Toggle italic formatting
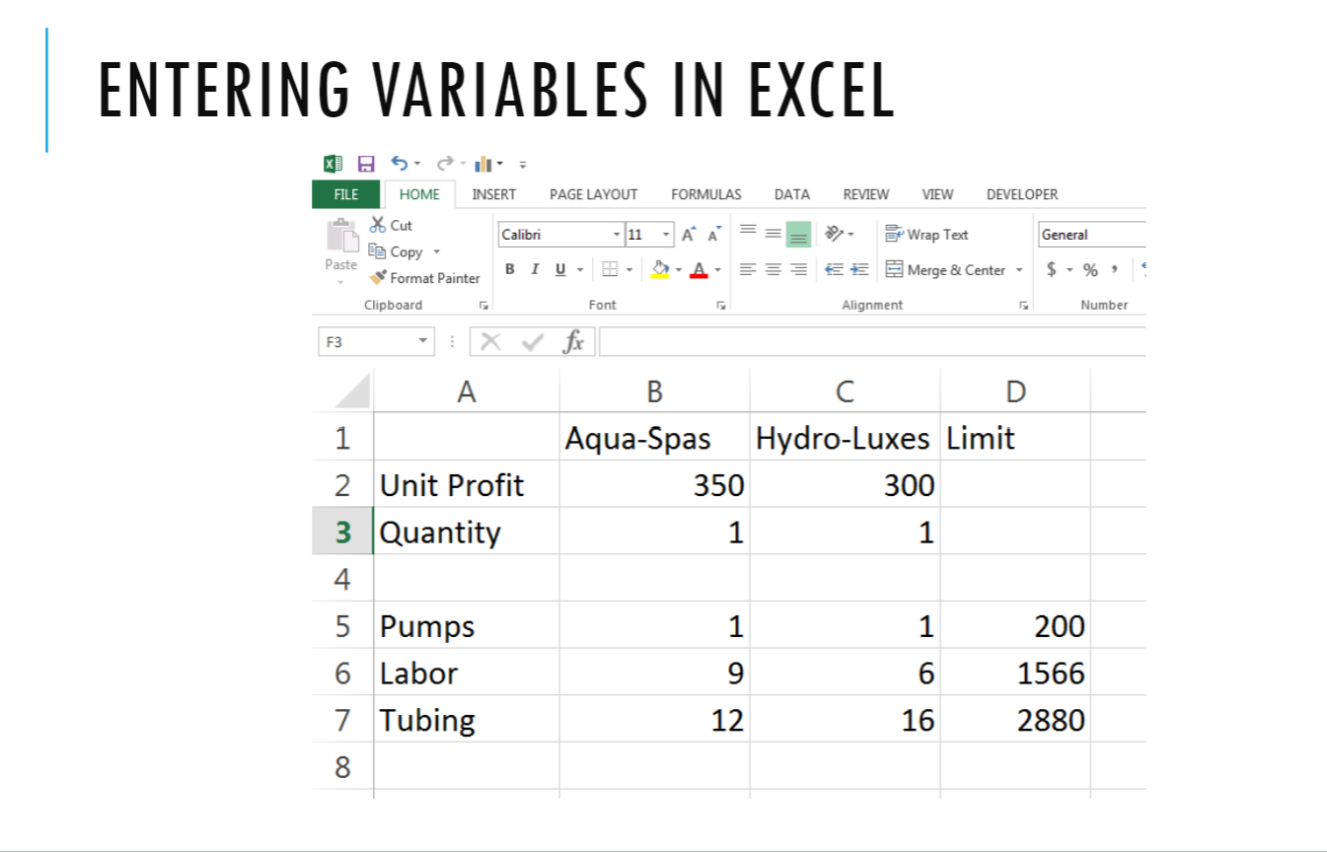This screenshot has height=852, width=1327. click(535, 268)
